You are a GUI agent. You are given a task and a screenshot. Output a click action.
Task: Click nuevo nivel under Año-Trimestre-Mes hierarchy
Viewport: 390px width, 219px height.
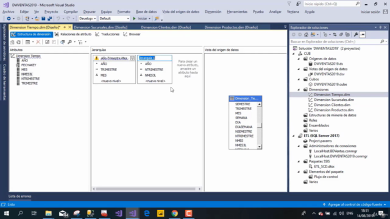point(111,81)
